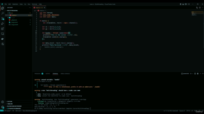Change indentation via Spaces: 4
Image resolution: width=204 pixels, height=114 pixels.
(182, 111)
